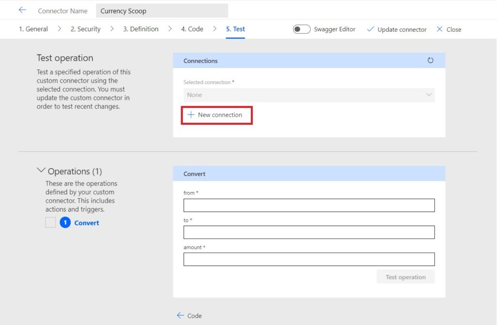Select the Convert operation link
The height and width of the screenshot is (325, 497).
(x=86, y=222)
